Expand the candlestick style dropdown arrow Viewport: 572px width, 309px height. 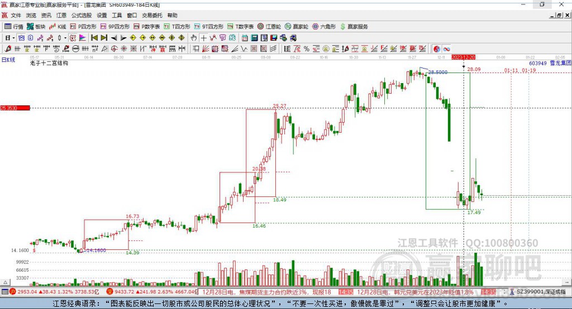pos(65,38)
